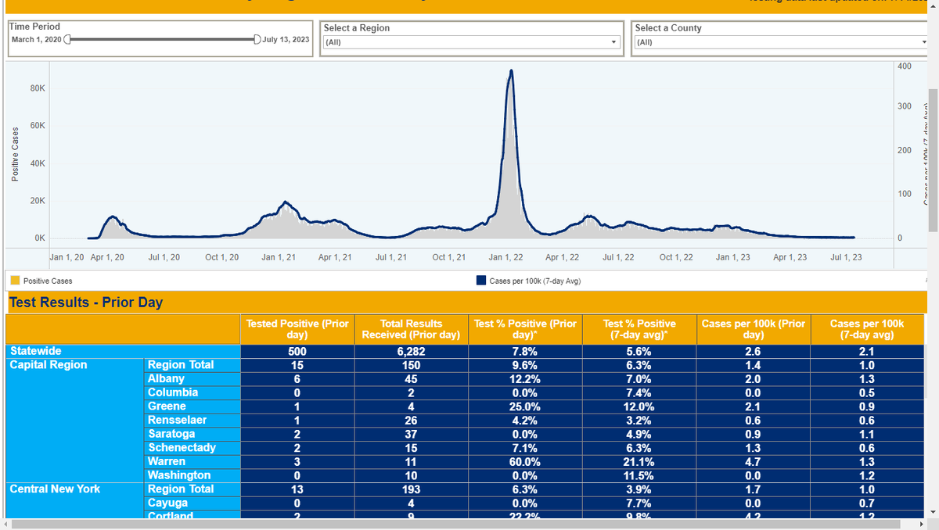
Task: Open the Select a County dropdown
Action: [782, 42]
